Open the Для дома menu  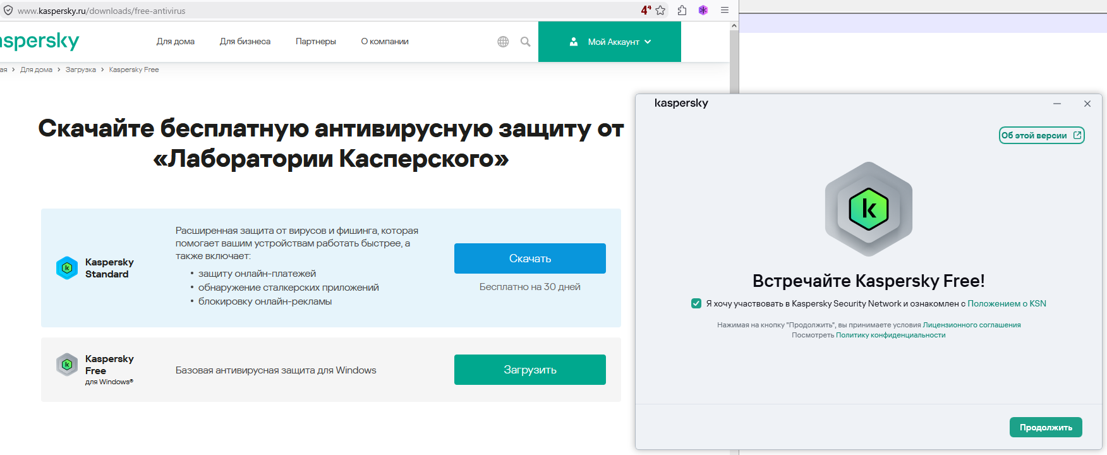tap(176, 42)
